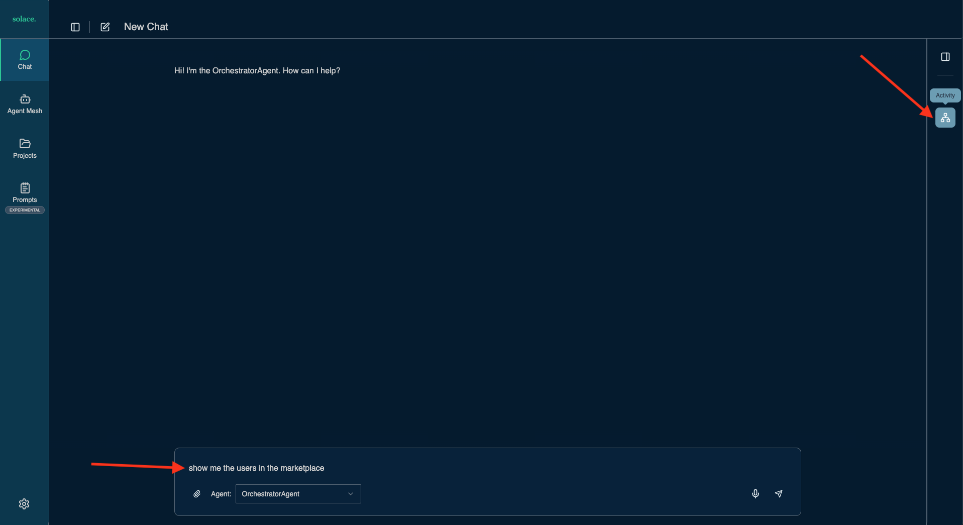Click the Solace logo
963x525 pixels.
click(x=24, y=19)
